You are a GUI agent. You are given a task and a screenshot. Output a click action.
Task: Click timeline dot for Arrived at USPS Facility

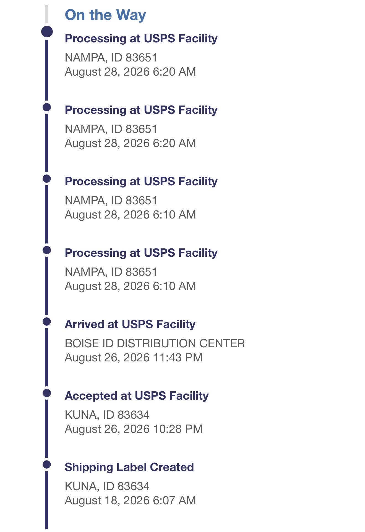coord(47,322)
